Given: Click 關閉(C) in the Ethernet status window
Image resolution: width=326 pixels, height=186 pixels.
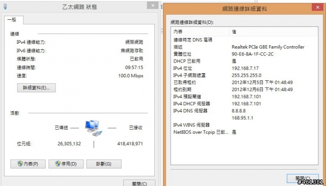Looking at the screenshot, I should point(139,183).
